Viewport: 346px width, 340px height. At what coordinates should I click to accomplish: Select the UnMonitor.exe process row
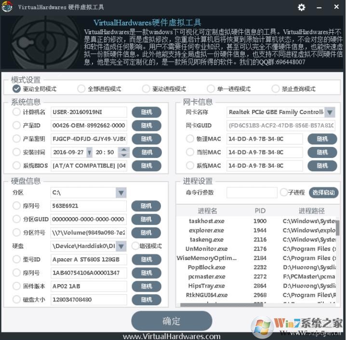[256, 248]
